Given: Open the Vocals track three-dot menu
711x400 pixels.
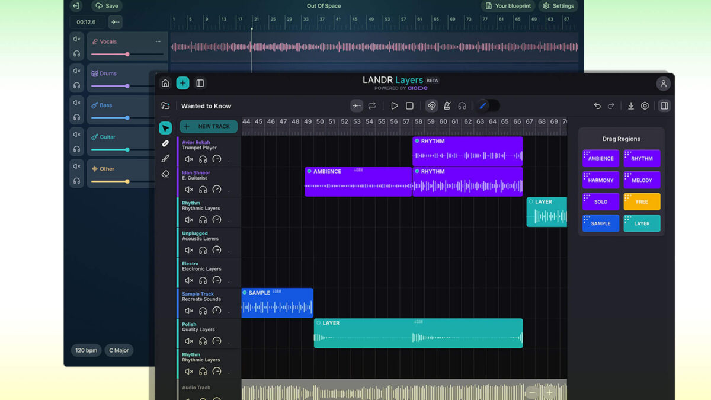Looking at the screenshot, I should pos(158,41).
